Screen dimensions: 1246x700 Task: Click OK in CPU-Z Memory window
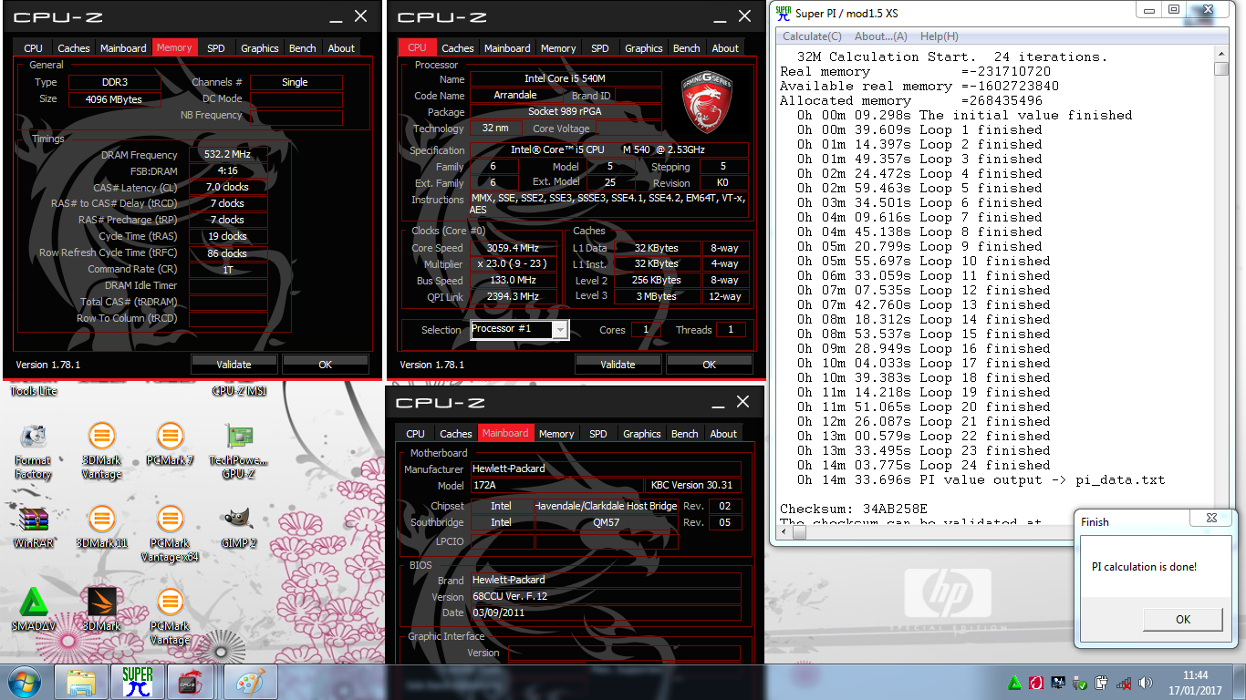click(326, 365)
